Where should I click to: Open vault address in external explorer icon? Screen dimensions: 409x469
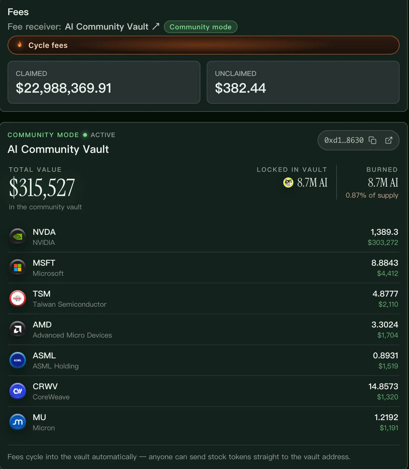coord(389,140)
